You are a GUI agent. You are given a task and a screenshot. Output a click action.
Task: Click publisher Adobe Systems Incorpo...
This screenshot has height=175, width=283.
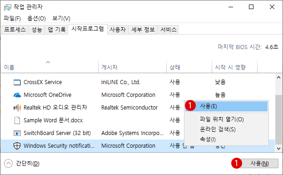[x=132, y=133]
